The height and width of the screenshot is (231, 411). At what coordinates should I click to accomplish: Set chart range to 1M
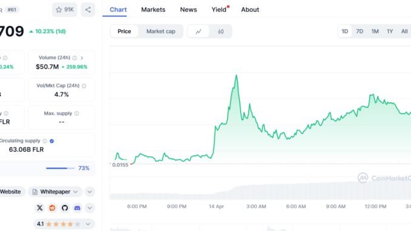coord(375,32)
